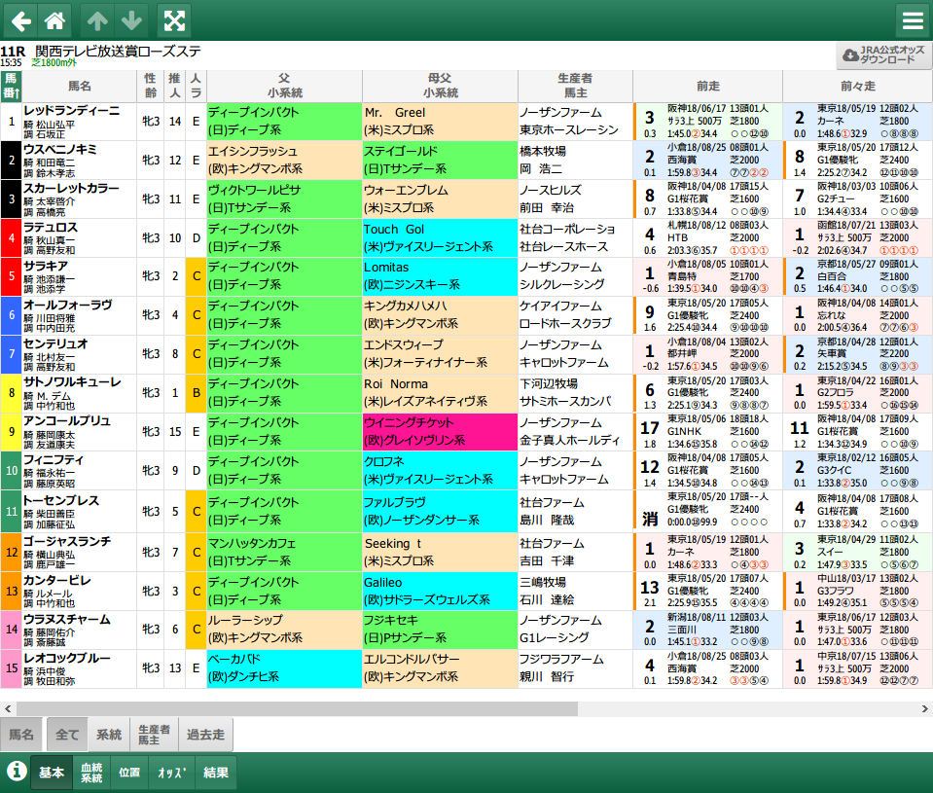
Task: Click the 馬名 column header
Action: click(x=80, y=86)
